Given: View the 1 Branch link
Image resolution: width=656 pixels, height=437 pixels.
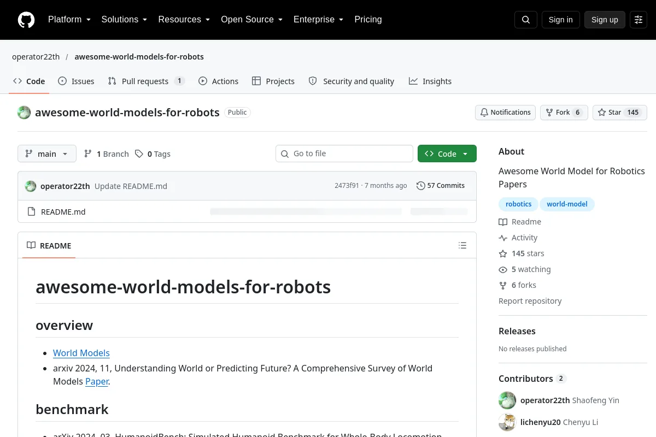Looking at the screenshot, I should [107, 154].
